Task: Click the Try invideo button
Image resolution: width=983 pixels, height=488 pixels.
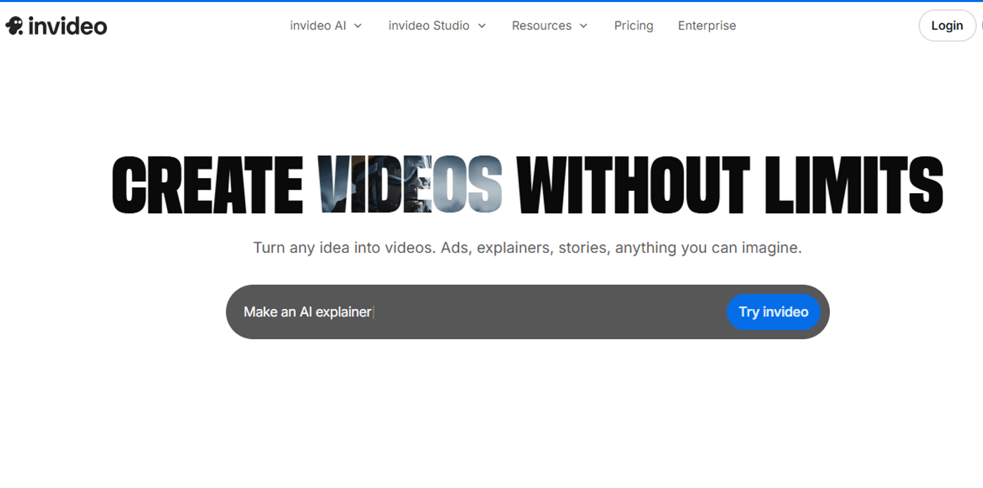Action: [x=773, y=312]
